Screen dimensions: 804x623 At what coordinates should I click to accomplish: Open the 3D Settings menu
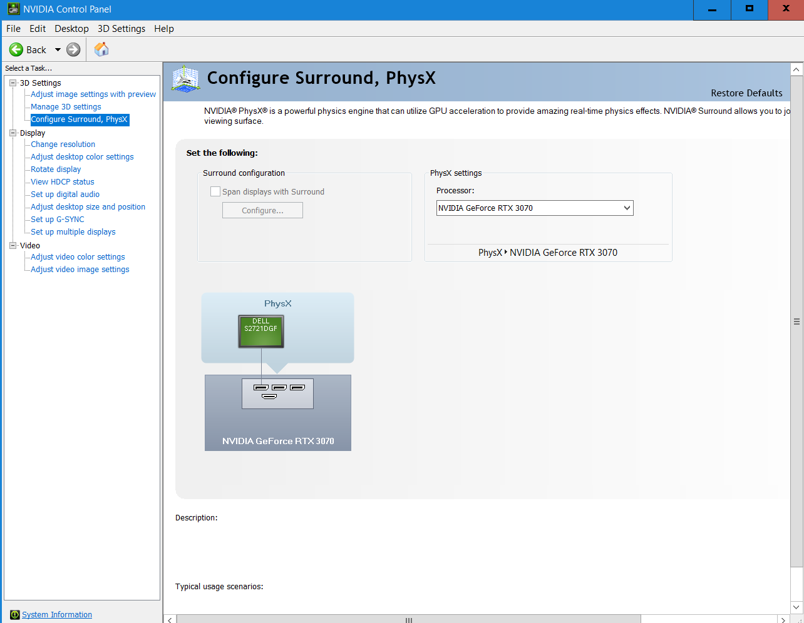121,29
